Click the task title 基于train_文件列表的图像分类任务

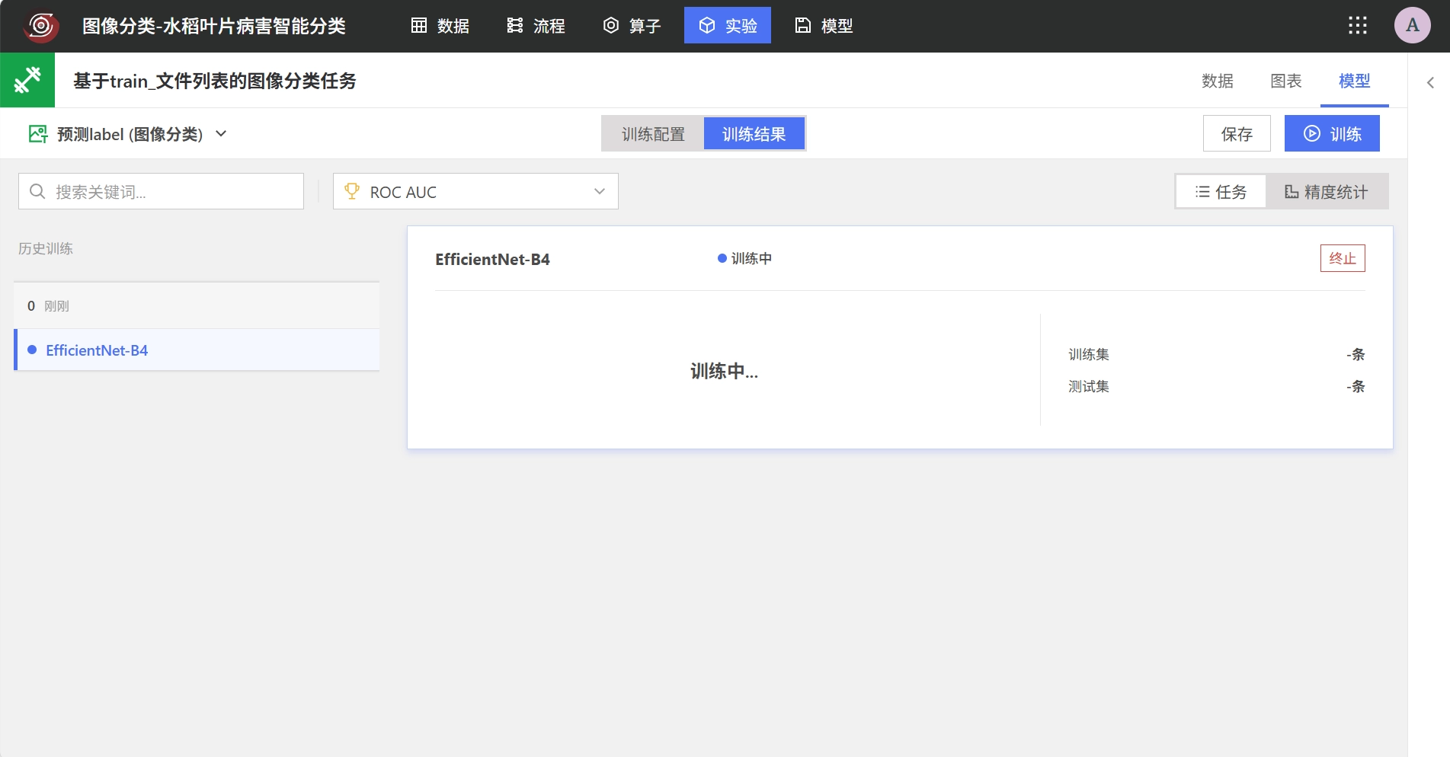click(215, 81)
